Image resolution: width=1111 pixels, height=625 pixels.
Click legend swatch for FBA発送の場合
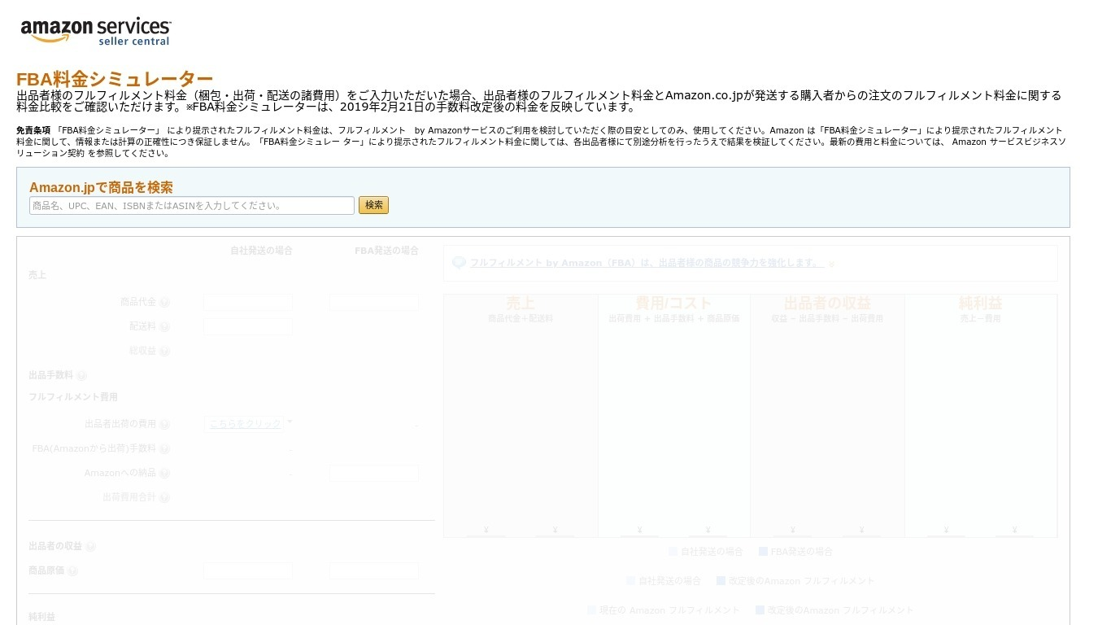pos(763,552)
